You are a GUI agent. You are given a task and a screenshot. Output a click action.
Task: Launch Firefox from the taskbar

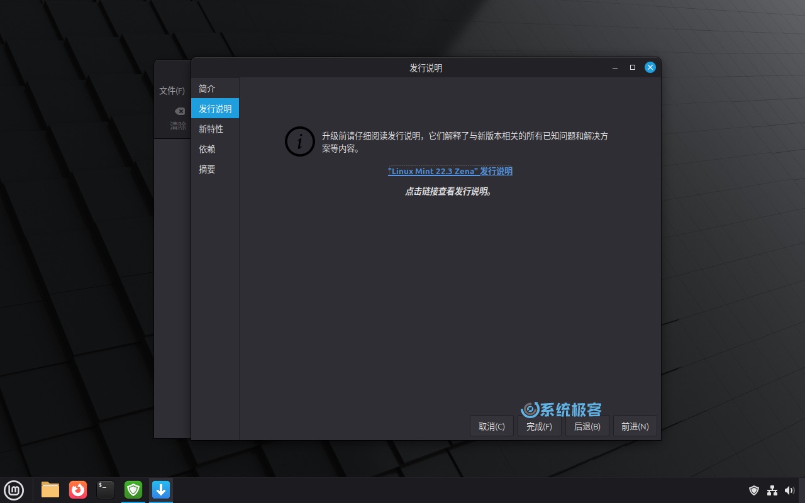pyautogui.click(x=77, y=489)
